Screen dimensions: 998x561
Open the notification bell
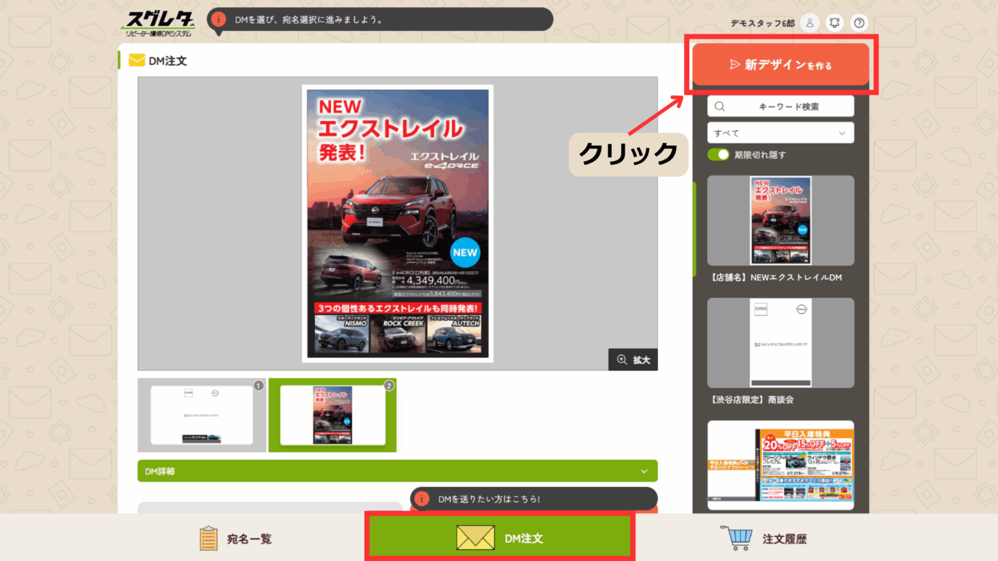click(x=834, y=23)
